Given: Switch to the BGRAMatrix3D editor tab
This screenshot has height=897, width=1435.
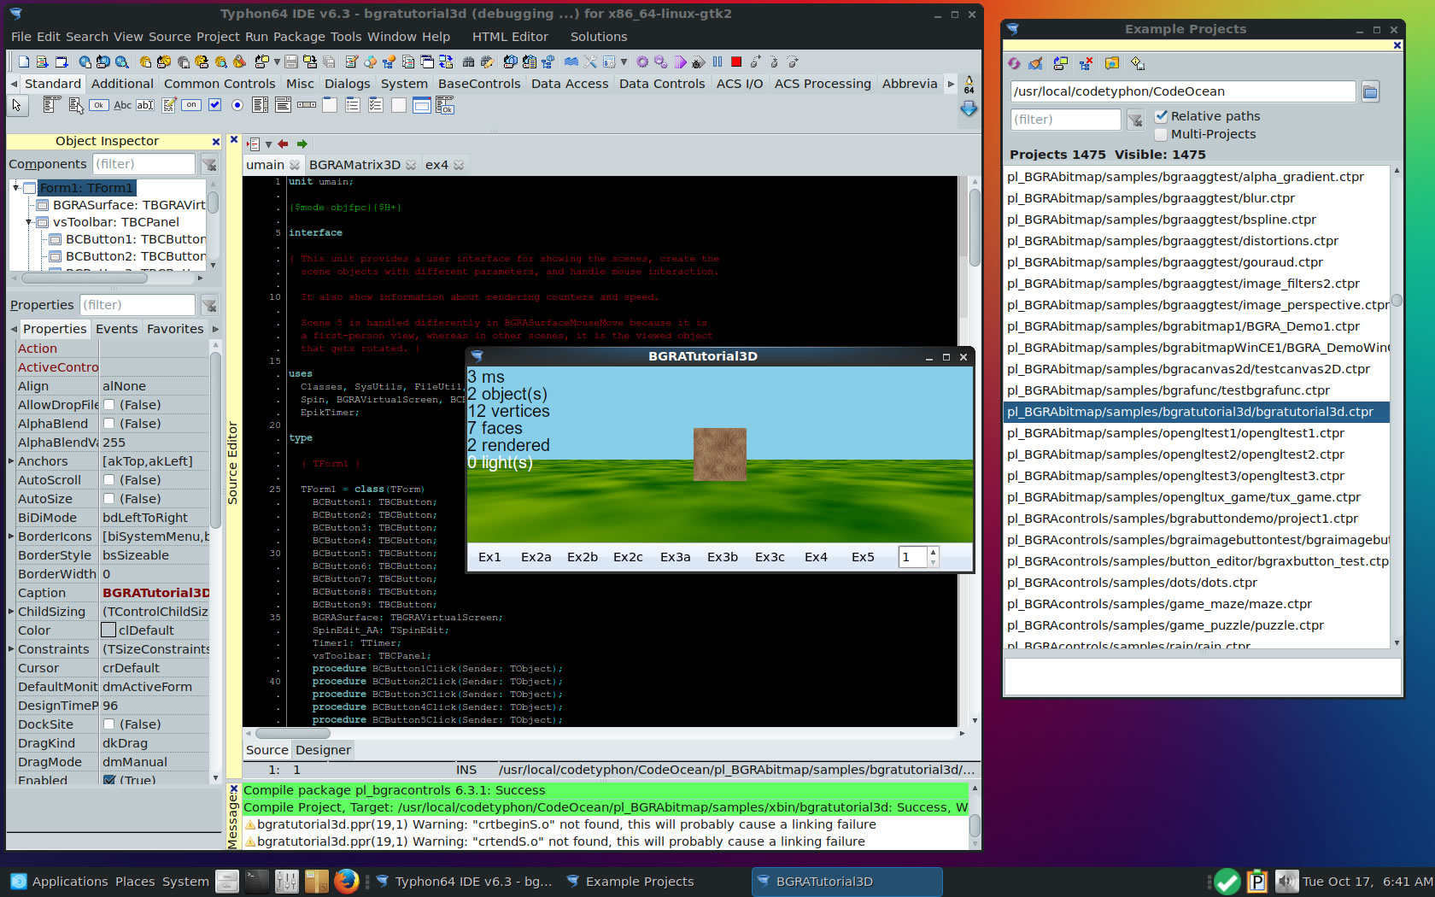Looking at the screenshot, I should click(354, 165).
